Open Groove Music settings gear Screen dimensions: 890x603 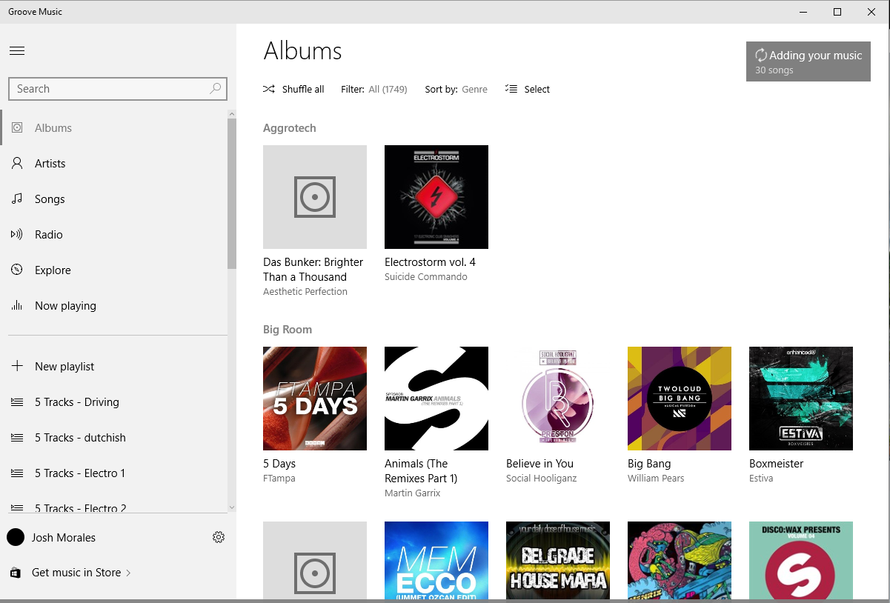tap(219, 536)
